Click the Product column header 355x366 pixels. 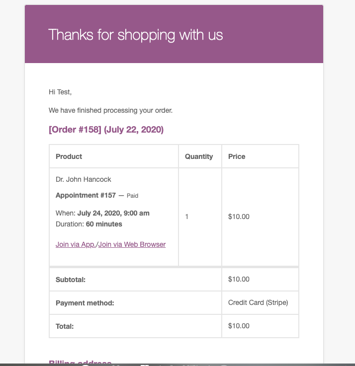(69, 156)
